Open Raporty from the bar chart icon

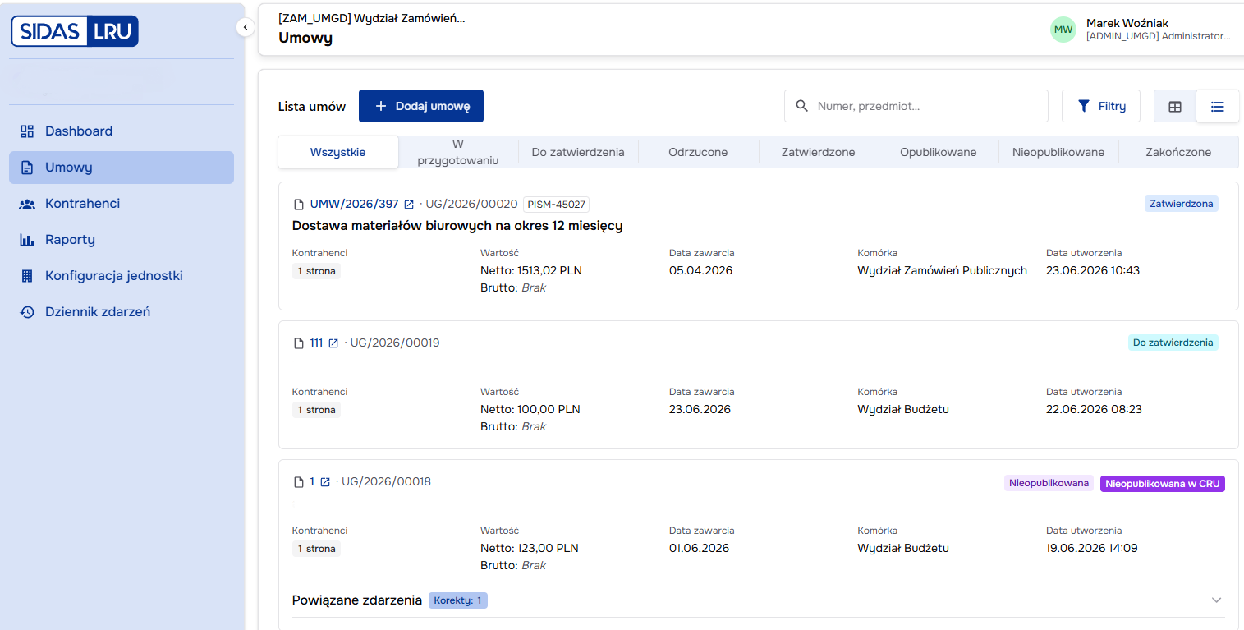pyautogui.click(x=27, y=240)
